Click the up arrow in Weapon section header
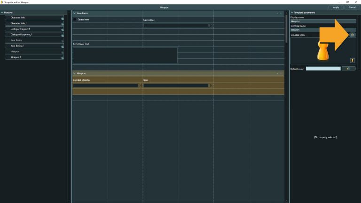The height and width of the screenshot is (203, 361). (x=277, y=73)
